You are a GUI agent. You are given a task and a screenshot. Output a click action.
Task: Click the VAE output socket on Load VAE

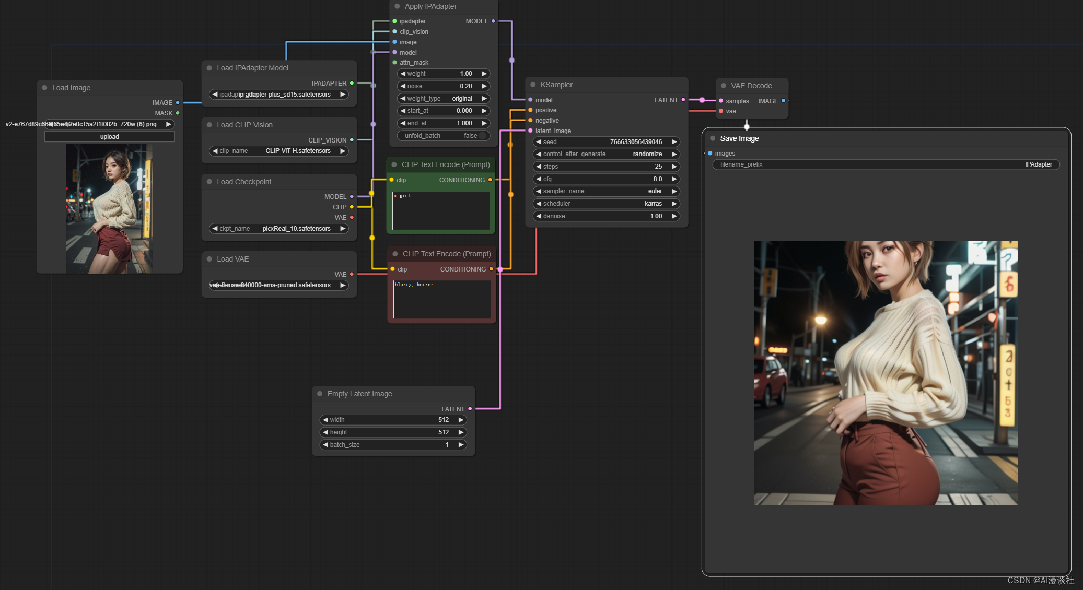[x=352, y=274]
